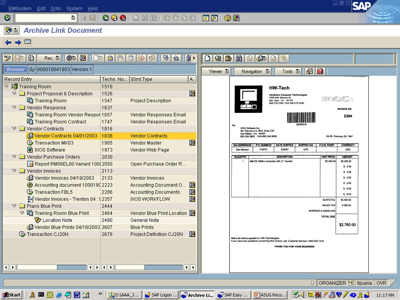Click the blue link icon in Transaction CJ20N row

pyautogui.click(x=192, y=234)
